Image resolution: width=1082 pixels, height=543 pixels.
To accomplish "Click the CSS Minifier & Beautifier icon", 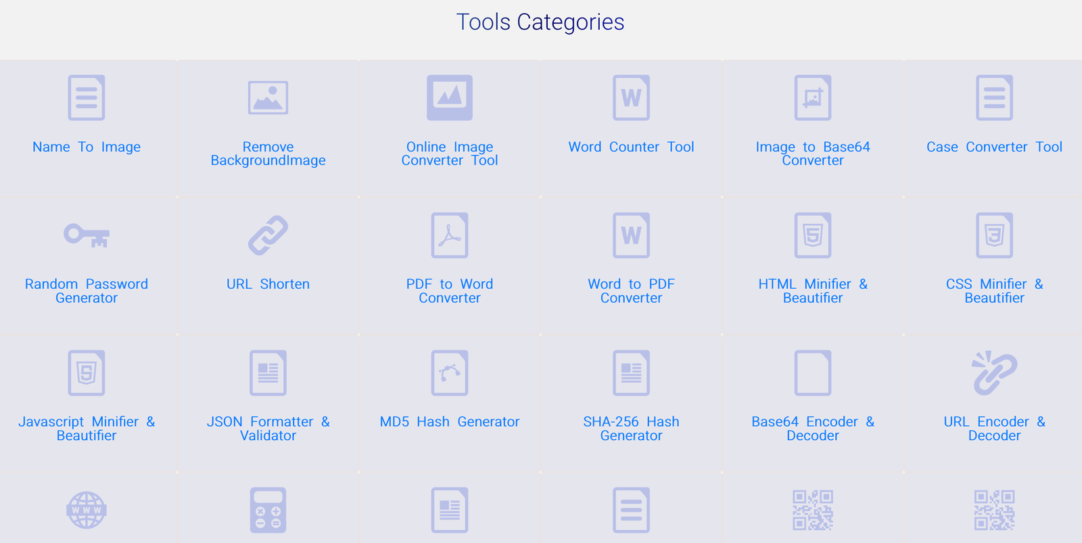I will 994,235.
